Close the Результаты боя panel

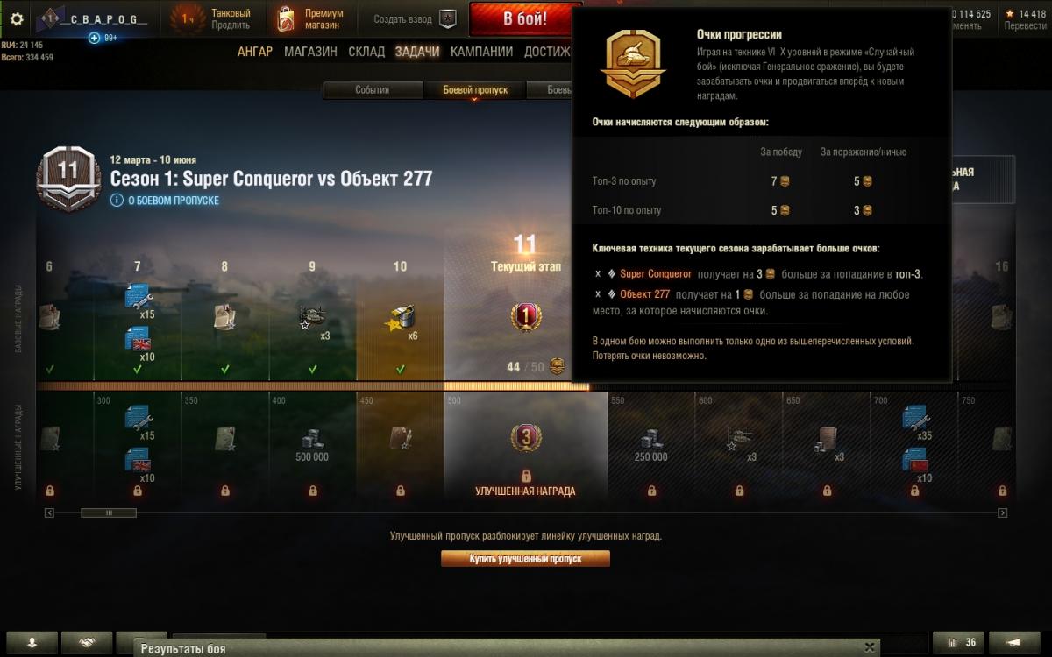pyautogui.click(x=869, y=647)
